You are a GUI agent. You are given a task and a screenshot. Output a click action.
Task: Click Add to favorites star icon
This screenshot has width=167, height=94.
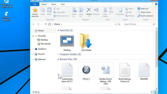35,10
